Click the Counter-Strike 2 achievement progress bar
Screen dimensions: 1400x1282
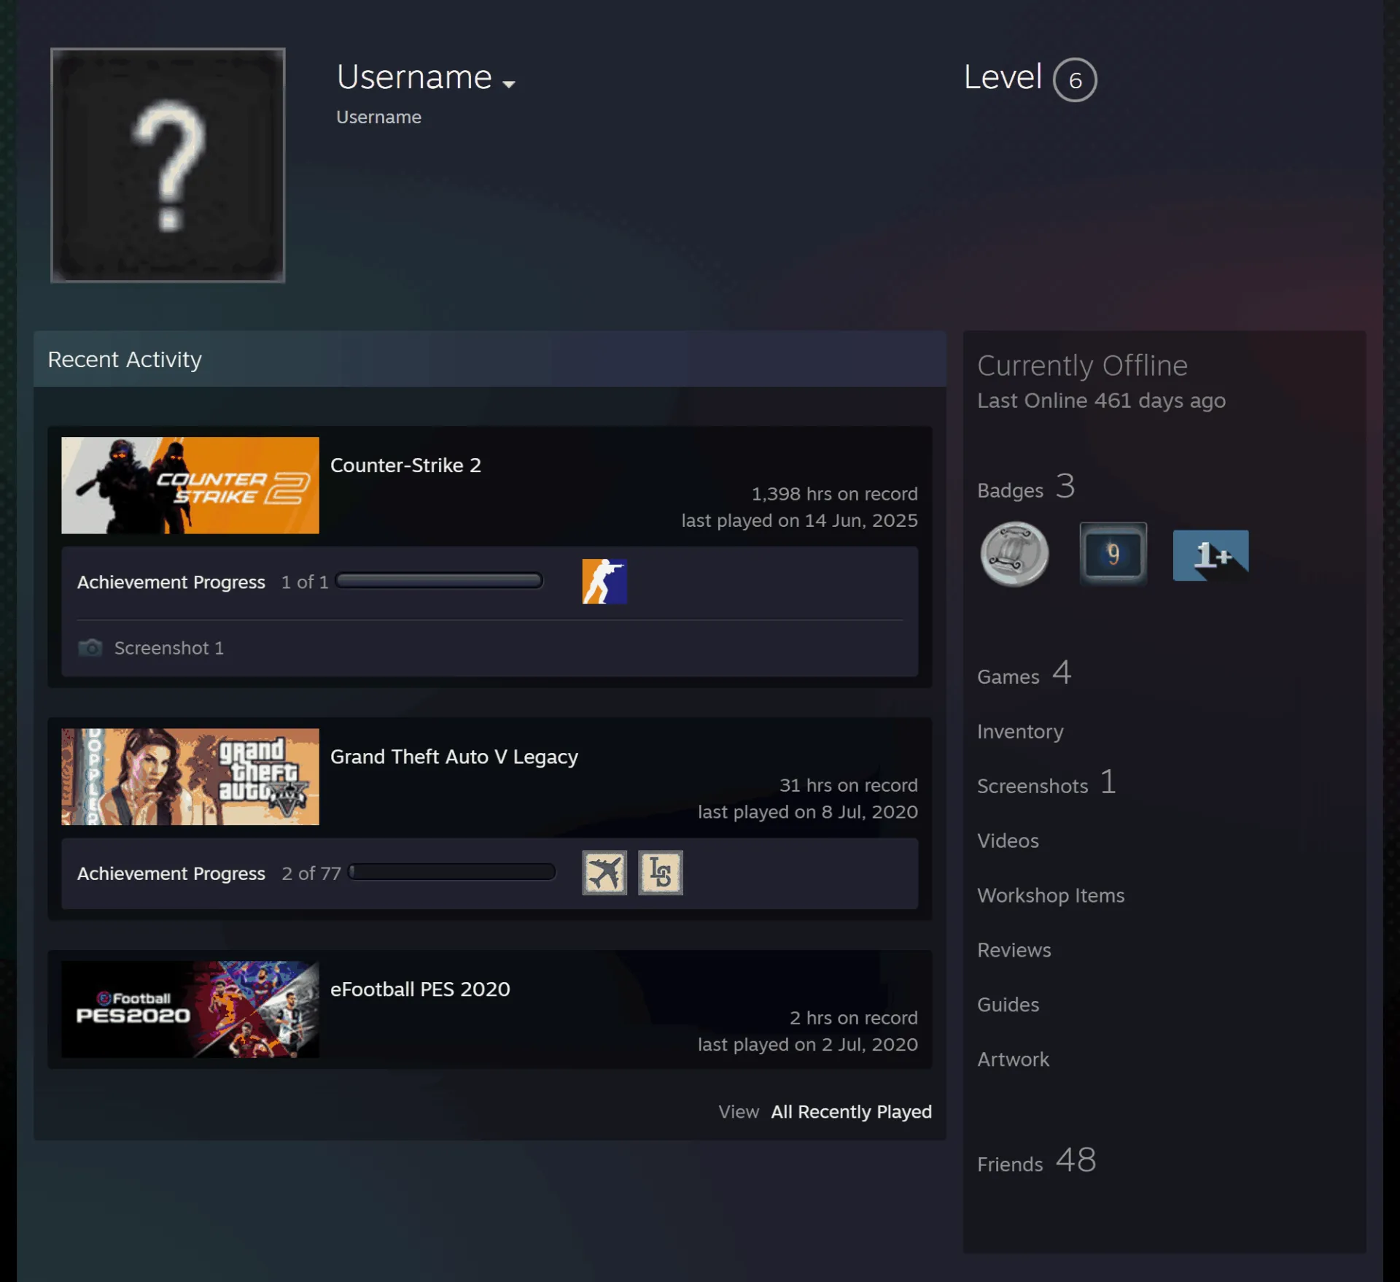coord(439,582)
